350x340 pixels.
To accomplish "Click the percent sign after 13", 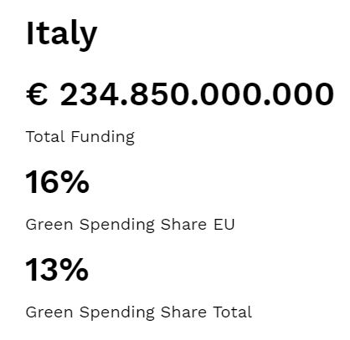I will pyautogui.click(x=74, y=270).
